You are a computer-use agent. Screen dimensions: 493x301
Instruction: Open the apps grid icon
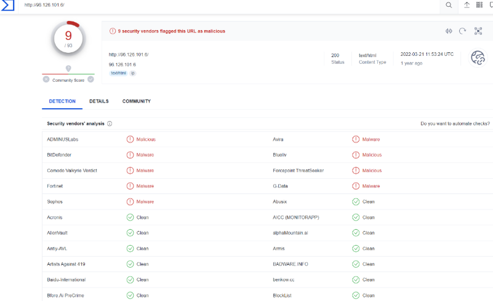(x=479, y=5)
